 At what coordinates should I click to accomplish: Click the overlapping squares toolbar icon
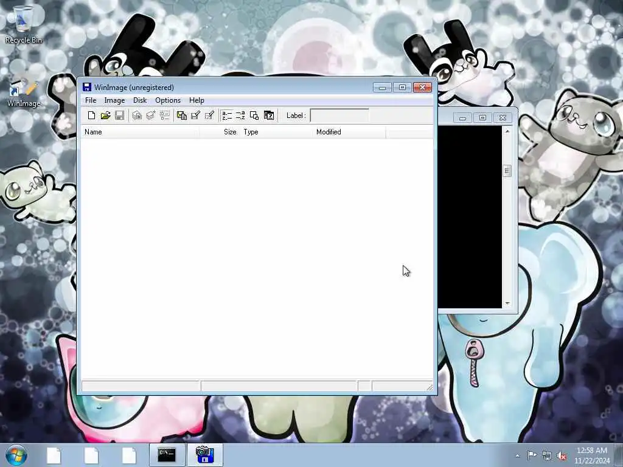(x=254, y=116)
